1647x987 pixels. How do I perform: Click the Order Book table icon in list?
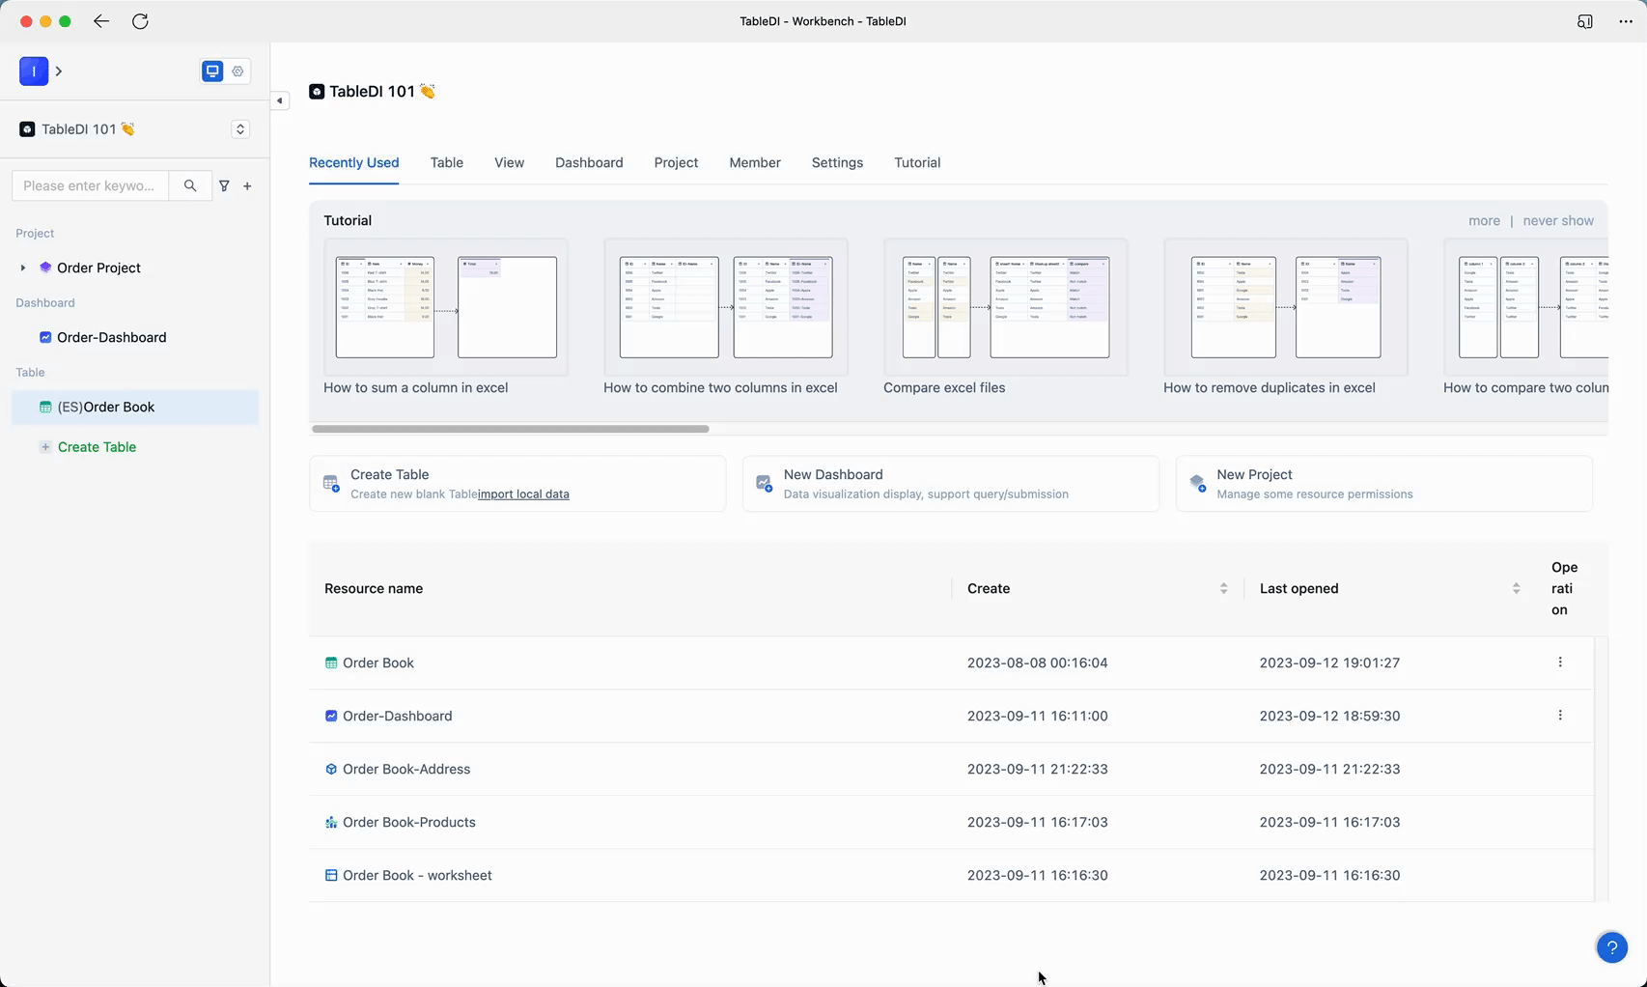pos(331,663)
